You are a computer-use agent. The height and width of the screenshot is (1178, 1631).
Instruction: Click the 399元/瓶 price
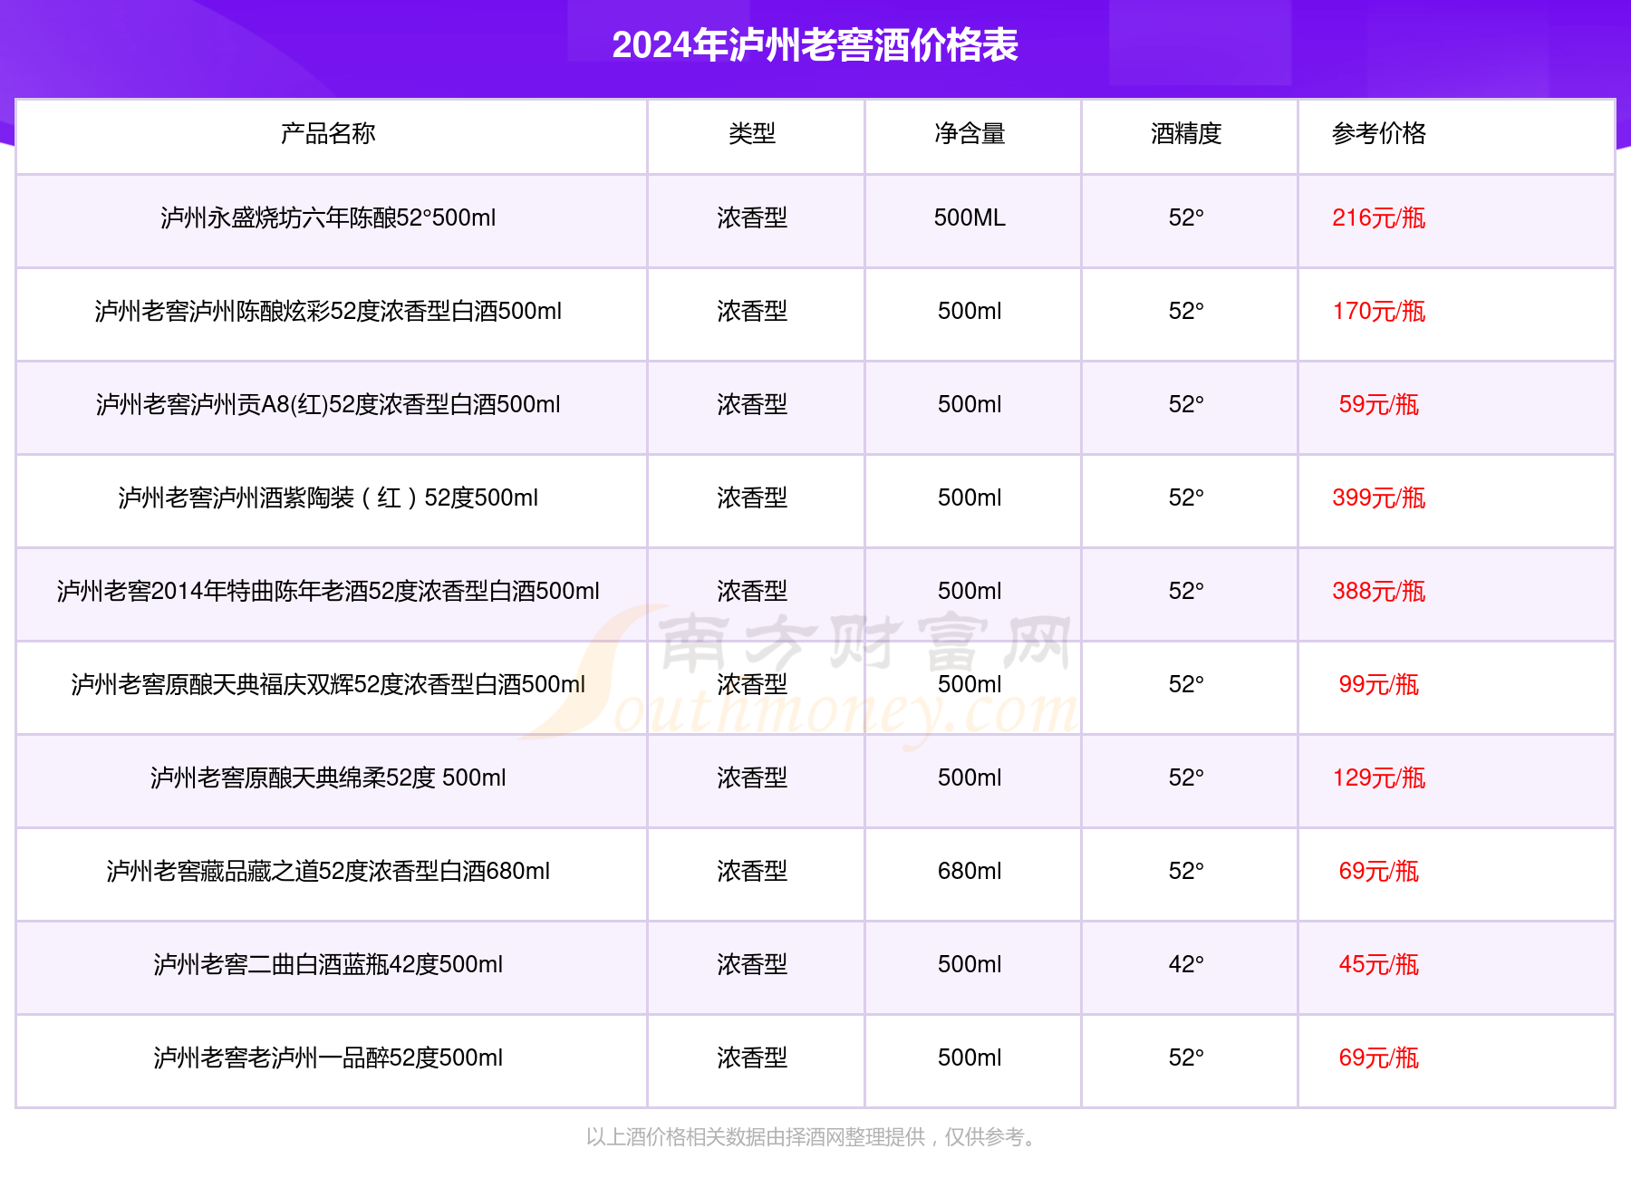tap(1378, 497)
